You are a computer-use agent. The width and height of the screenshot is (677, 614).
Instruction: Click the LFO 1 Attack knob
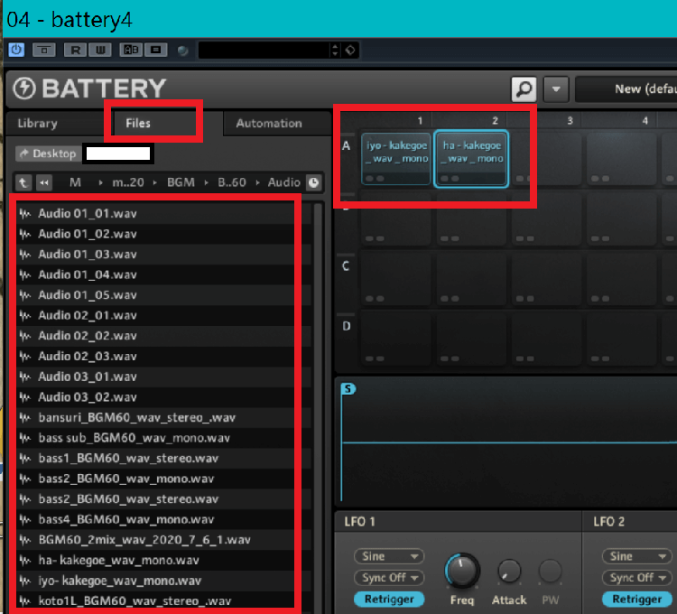(x=509, y=571)
